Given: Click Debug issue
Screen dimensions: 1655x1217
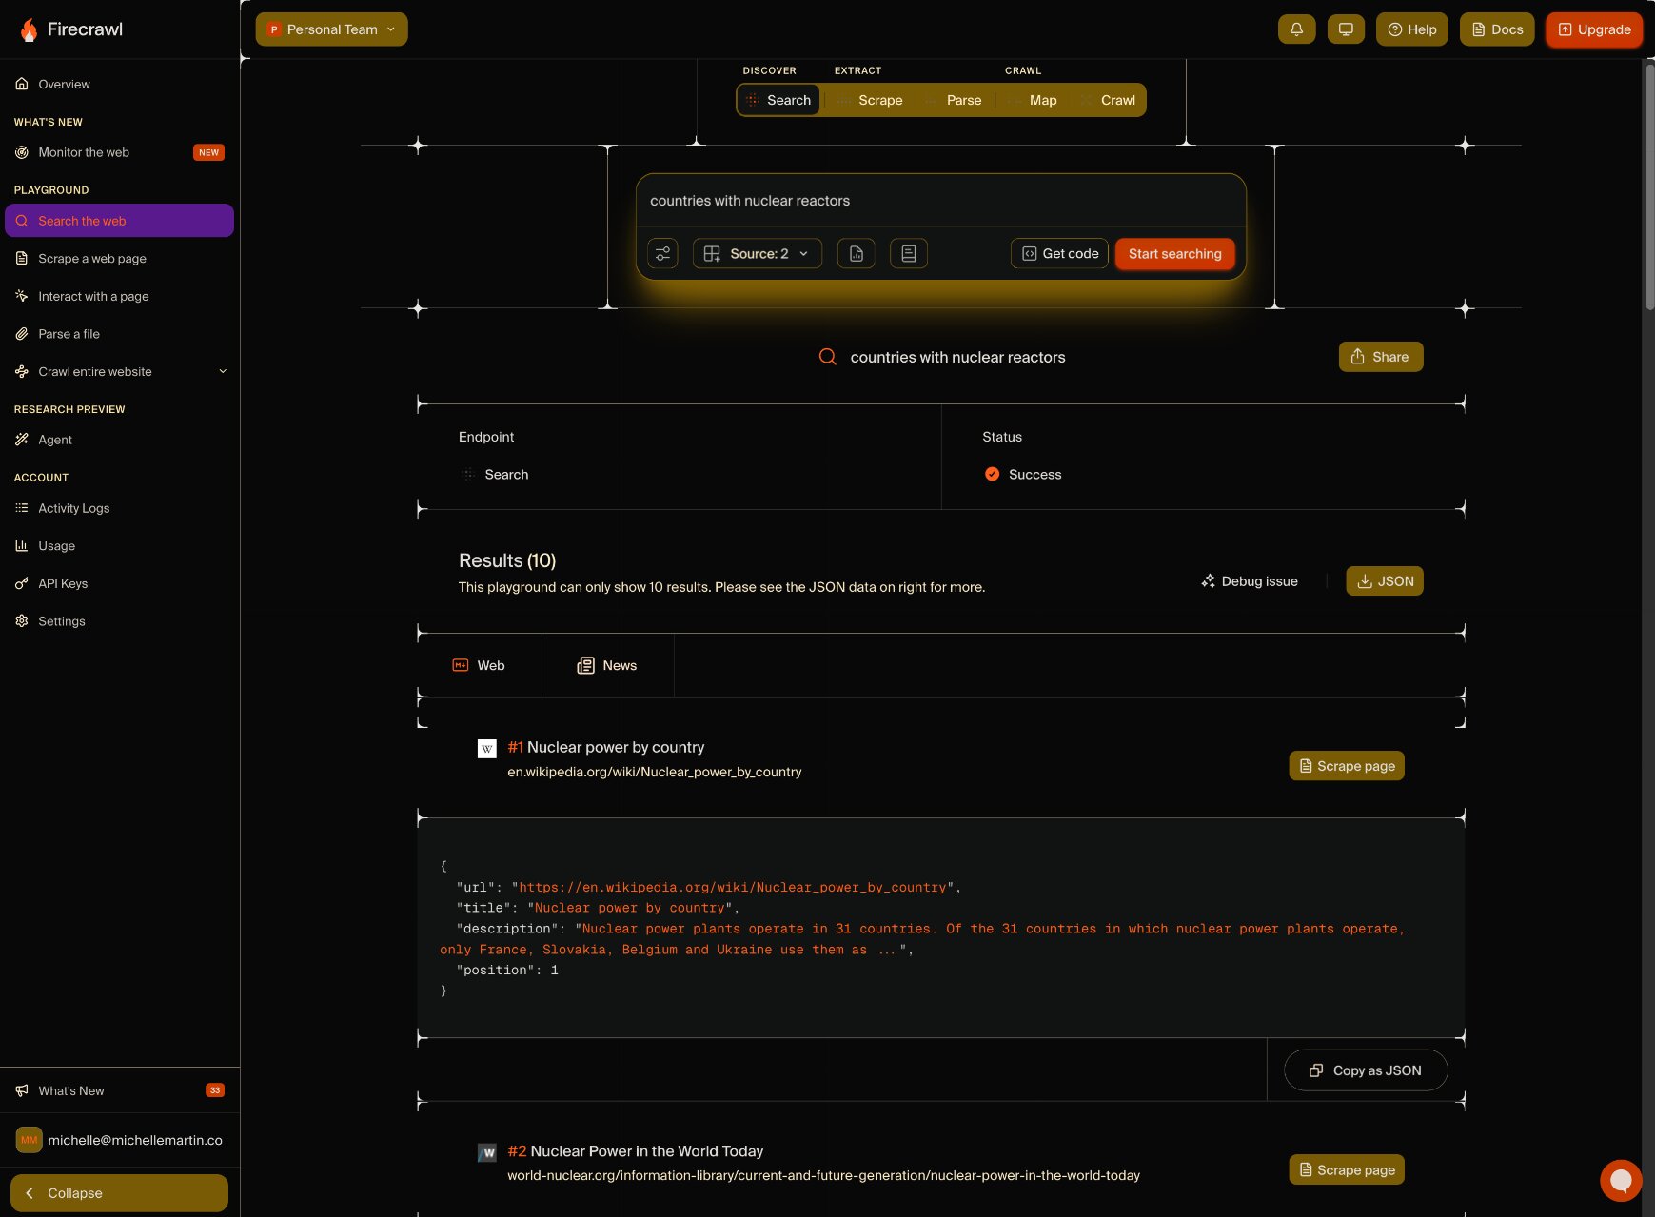Looking at the screenshot, I should coord(1250,581).
